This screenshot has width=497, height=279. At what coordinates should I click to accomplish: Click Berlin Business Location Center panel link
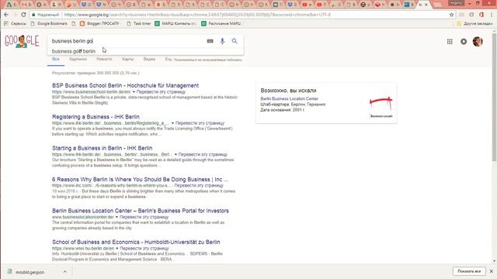click(290, 98)
